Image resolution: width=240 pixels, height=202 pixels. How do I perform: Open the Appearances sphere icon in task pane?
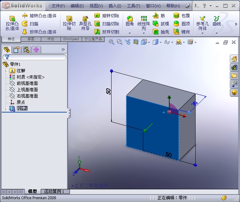(x=234, y=93)
